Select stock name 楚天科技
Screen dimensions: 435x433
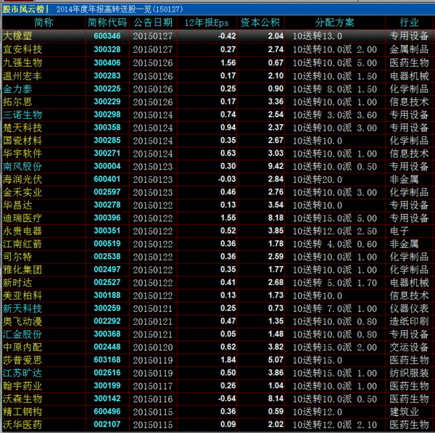click(x=22, y=128)
